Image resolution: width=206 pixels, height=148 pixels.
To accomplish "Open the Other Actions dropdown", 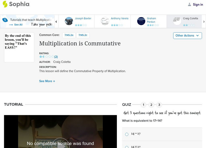I will [187, 35].
